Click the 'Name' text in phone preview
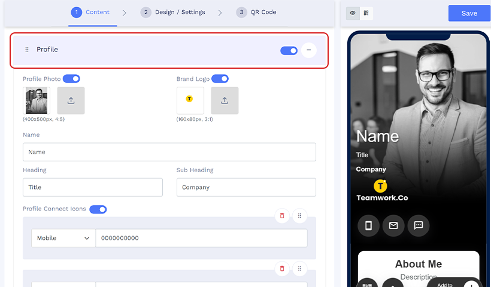 coord(378,136)
